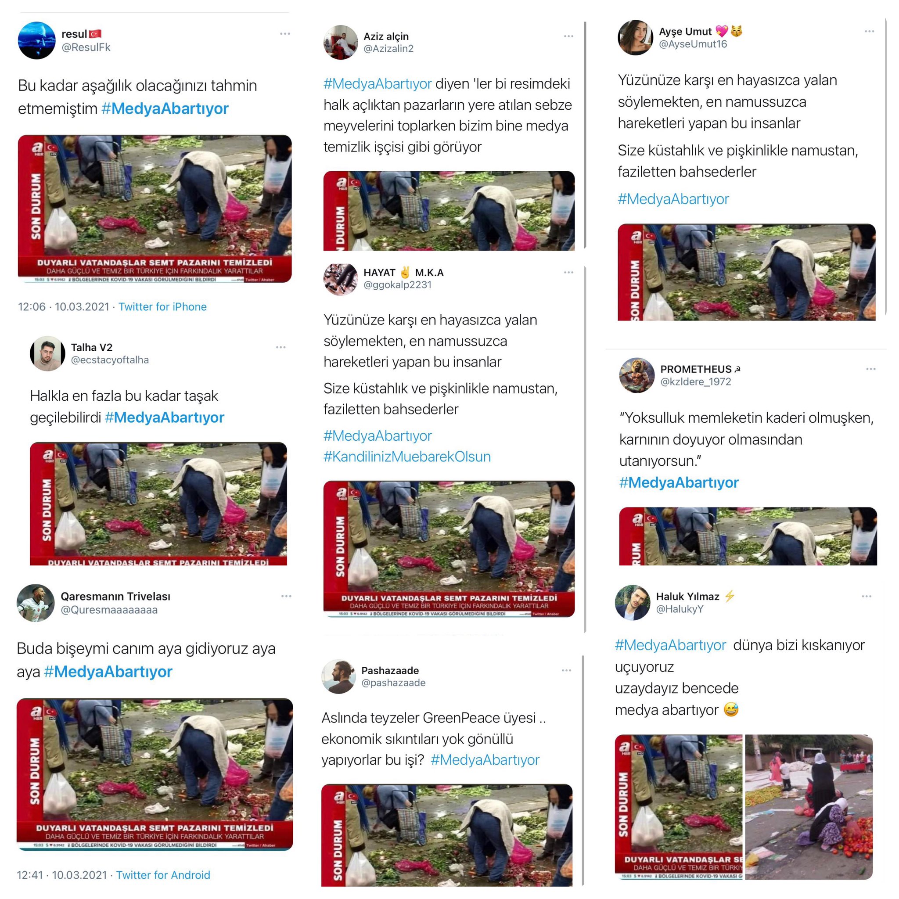
Task: Open more options on Haluk Yılmaz's tweet
Action: click(x=867, y=596)
